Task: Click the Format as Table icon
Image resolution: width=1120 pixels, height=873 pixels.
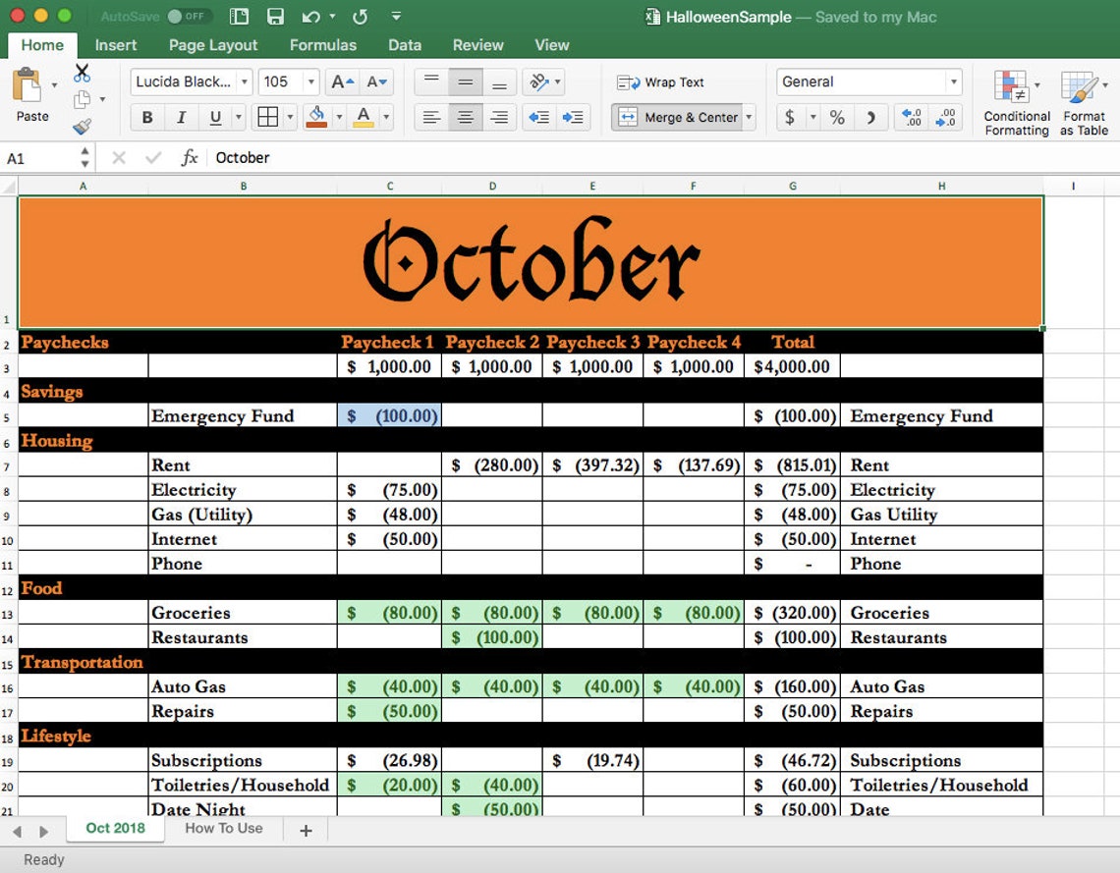Action: point(1082,98)
